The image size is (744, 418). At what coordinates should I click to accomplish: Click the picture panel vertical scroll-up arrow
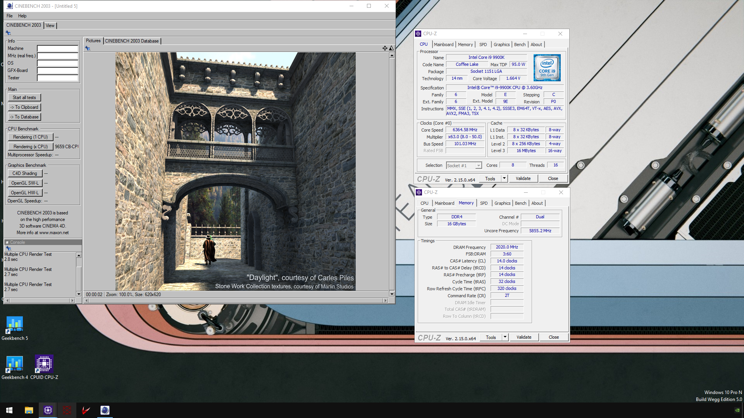[392, 55]
